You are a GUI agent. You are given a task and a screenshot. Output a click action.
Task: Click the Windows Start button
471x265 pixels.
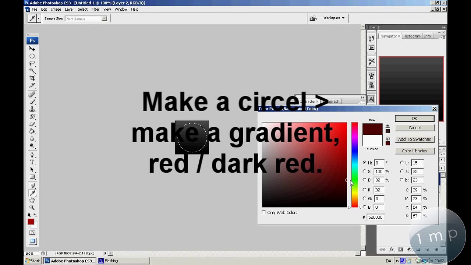[33, 261]
